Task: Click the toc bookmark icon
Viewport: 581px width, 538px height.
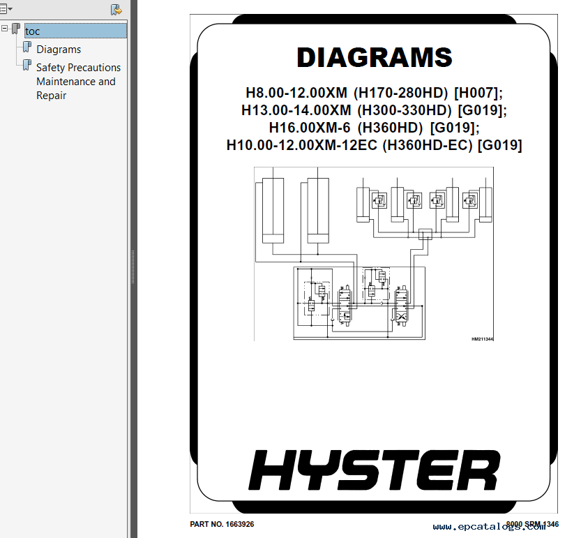Action: (x=16, y=29)
